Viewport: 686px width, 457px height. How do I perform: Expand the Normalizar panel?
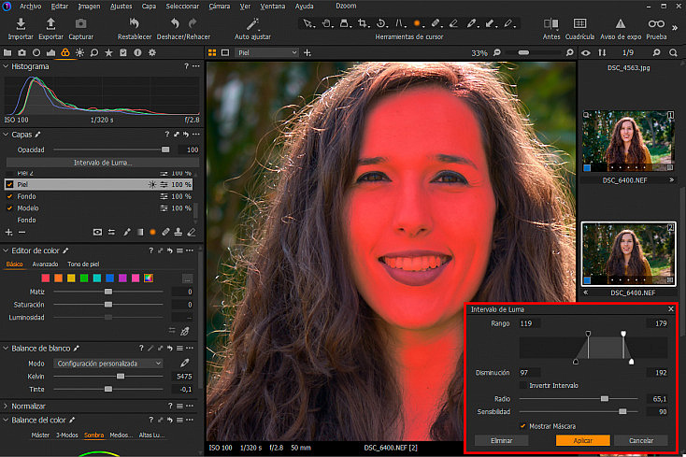pos(6,406)
